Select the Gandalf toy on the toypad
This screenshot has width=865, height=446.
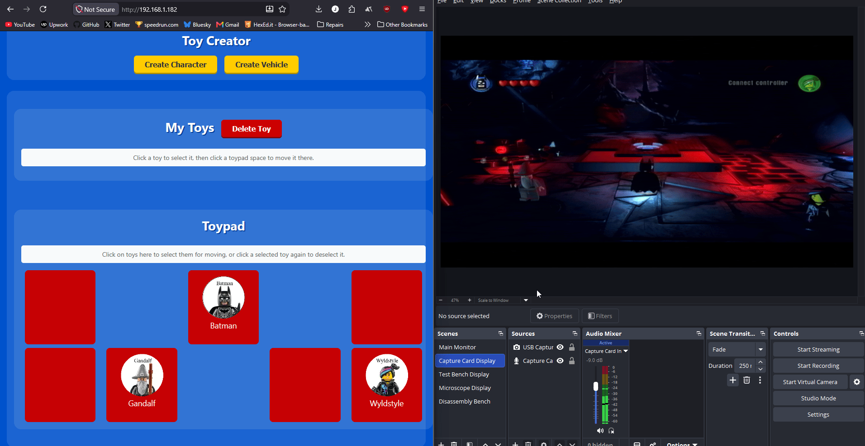[142, 385]
